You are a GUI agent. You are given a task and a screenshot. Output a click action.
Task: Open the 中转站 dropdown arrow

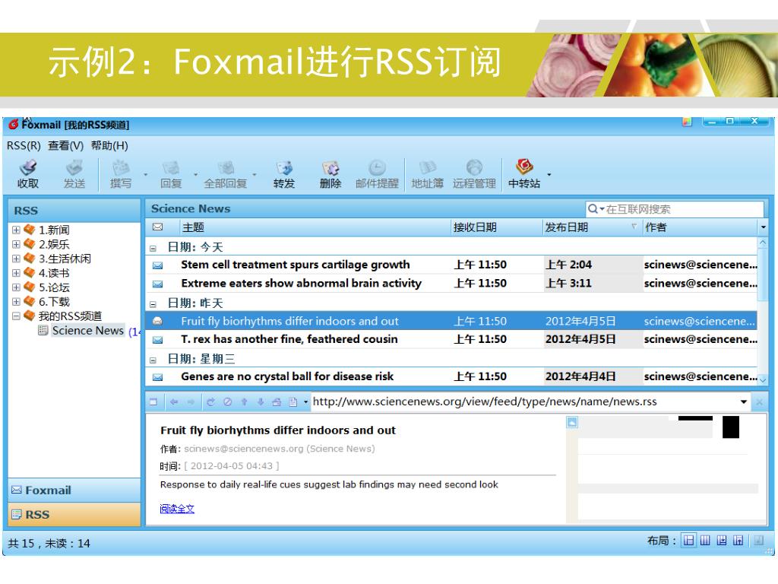[549, 174]
